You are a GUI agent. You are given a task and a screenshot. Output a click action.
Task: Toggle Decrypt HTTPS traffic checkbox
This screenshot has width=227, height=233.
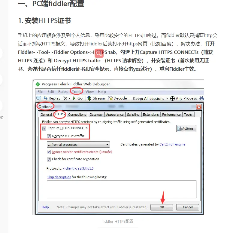click(x=49, y=136)
